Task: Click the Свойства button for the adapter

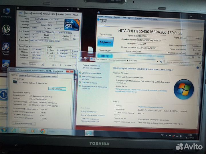Action: (x=57, y=89)
